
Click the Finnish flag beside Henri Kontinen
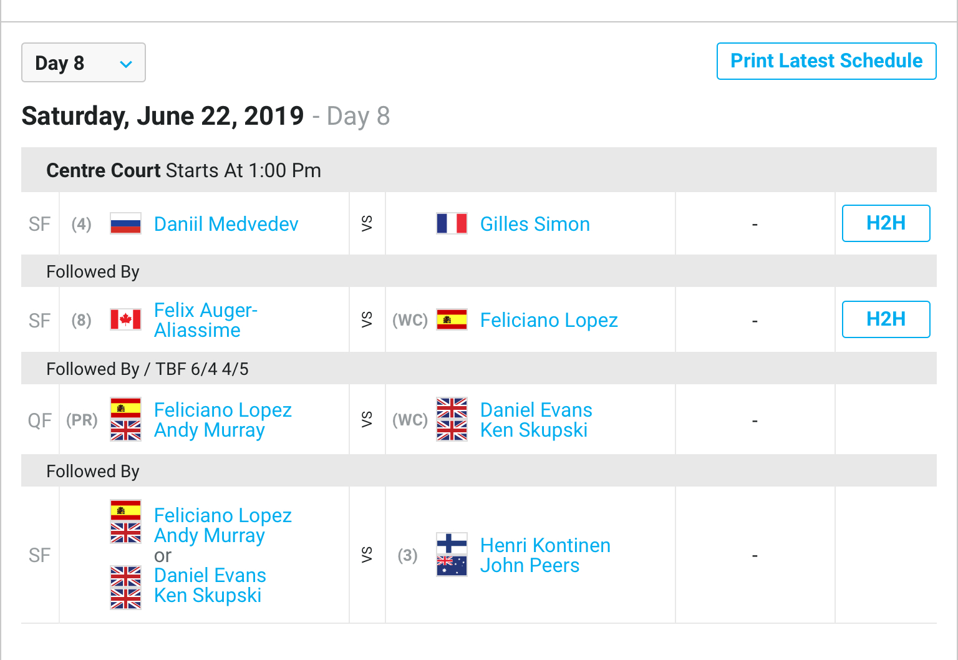[x=452, y=544]
